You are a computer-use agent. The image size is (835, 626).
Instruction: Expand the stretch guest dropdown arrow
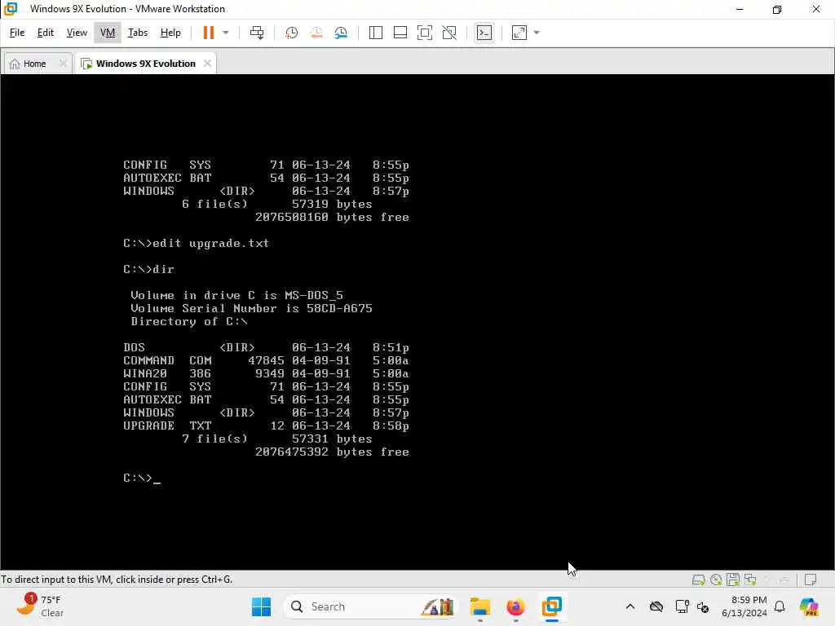pos(537,33)
